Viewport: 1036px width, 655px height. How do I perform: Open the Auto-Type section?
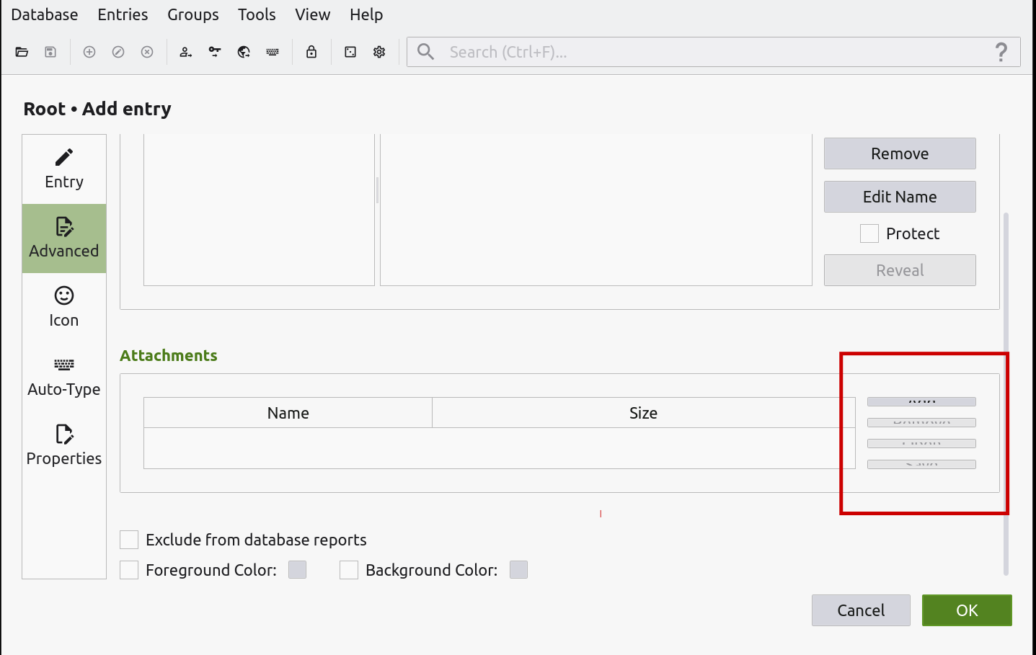63,375
